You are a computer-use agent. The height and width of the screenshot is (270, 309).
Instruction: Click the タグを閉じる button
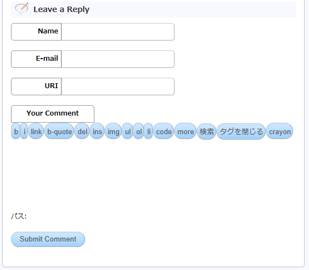click(x=241, y=131)
